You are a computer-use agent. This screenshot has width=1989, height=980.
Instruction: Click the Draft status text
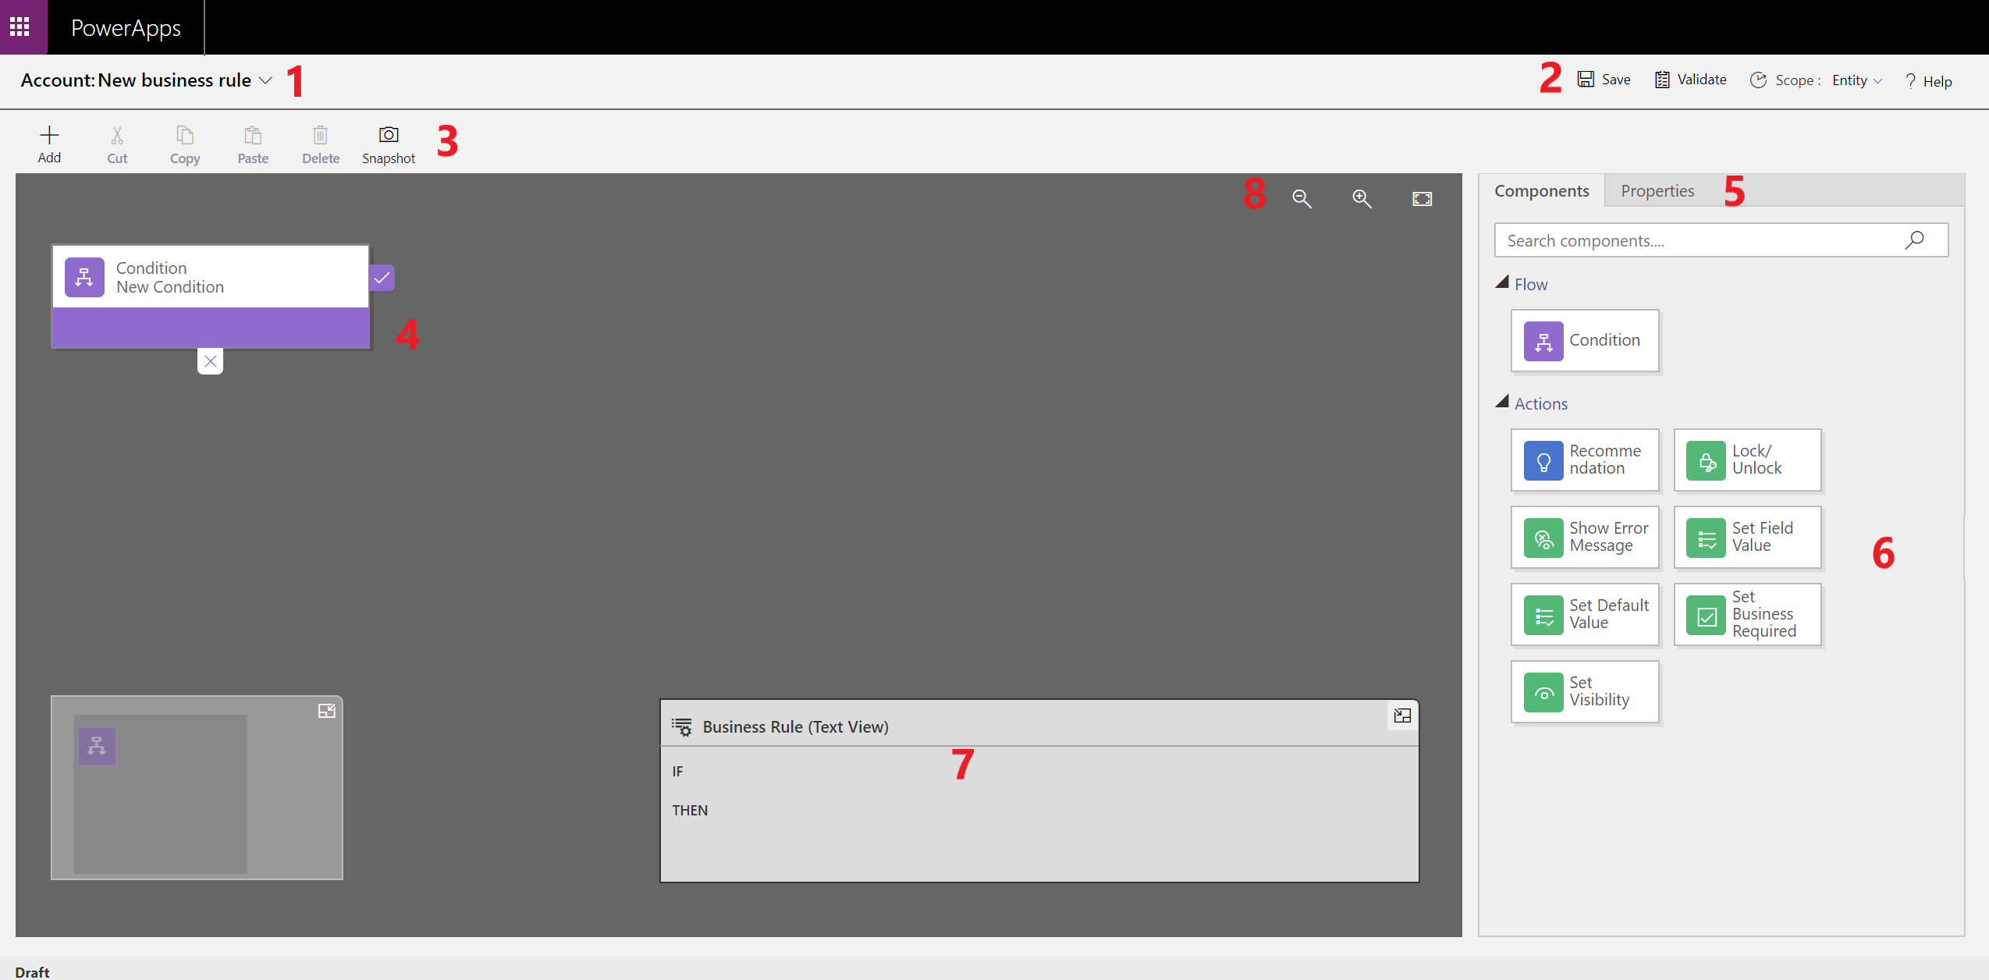coord(32,971)
